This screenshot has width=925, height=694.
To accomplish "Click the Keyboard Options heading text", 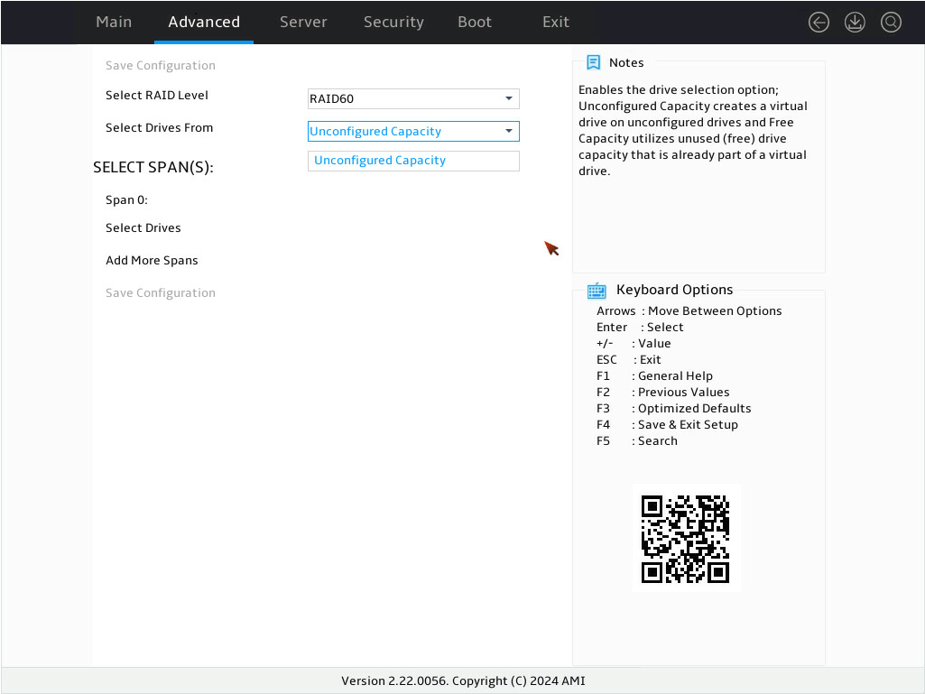I will tap(675, 290).
